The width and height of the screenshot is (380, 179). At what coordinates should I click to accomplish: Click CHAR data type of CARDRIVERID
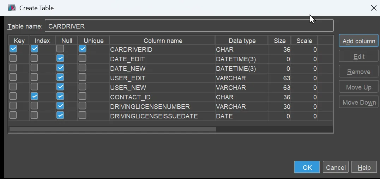tap(241, 50)
